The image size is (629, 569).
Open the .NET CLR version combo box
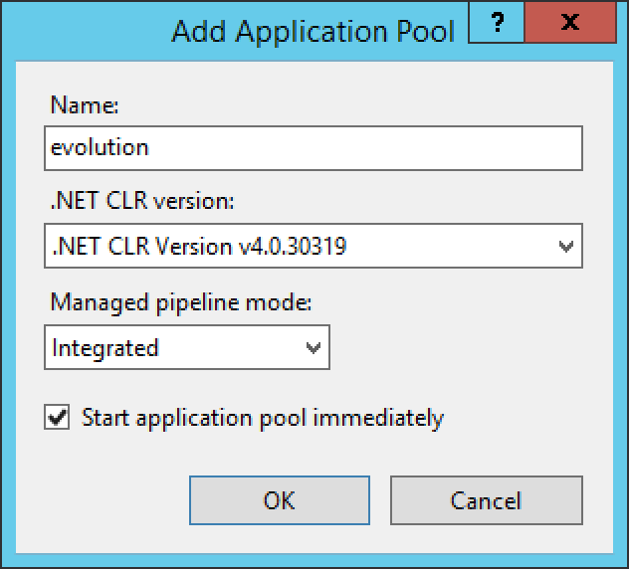tap(314, 246)
